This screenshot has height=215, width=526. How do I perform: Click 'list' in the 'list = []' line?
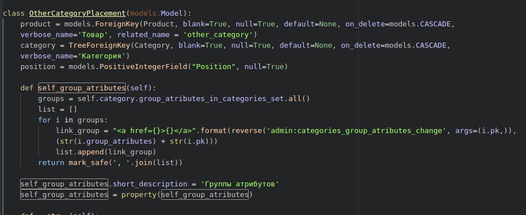[x=47, y=109]
